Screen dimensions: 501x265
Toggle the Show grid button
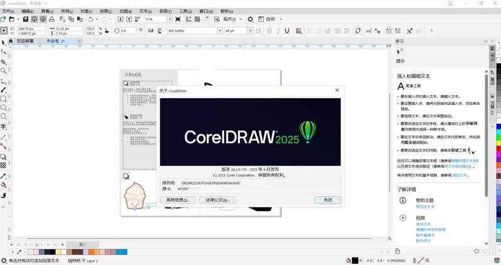[x=197, y=19]
